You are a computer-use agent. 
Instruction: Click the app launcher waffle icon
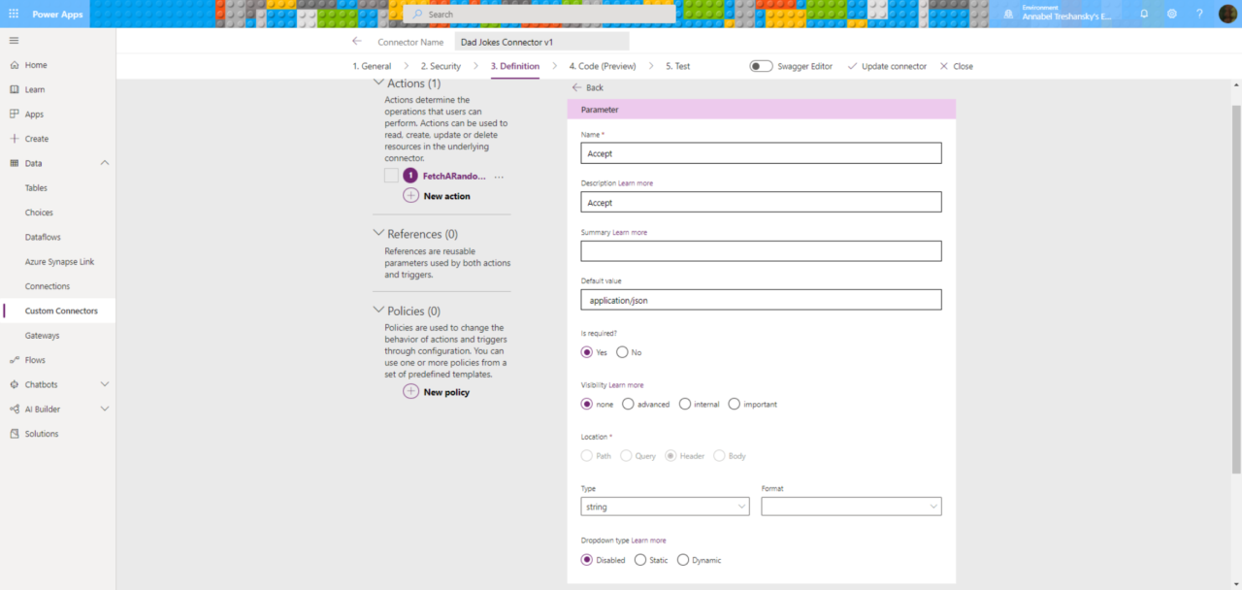click(x=14, y=14)
